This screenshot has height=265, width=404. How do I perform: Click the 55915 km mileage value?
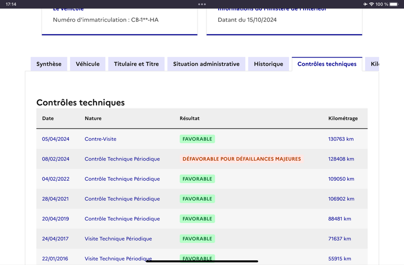(339, 258)
